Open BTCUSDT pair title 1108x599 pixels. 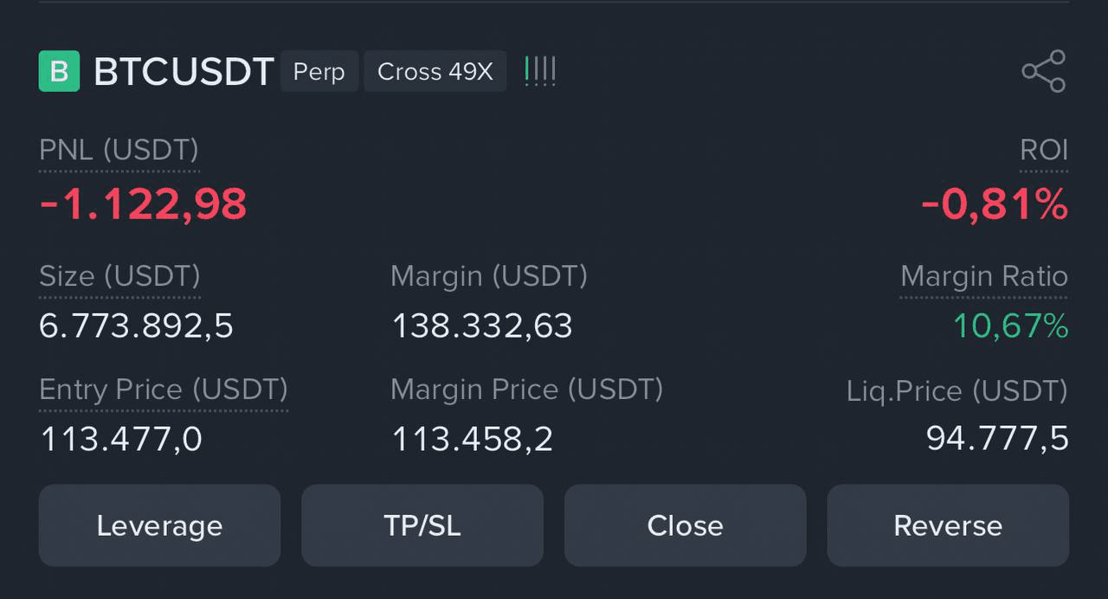(184, 71)
